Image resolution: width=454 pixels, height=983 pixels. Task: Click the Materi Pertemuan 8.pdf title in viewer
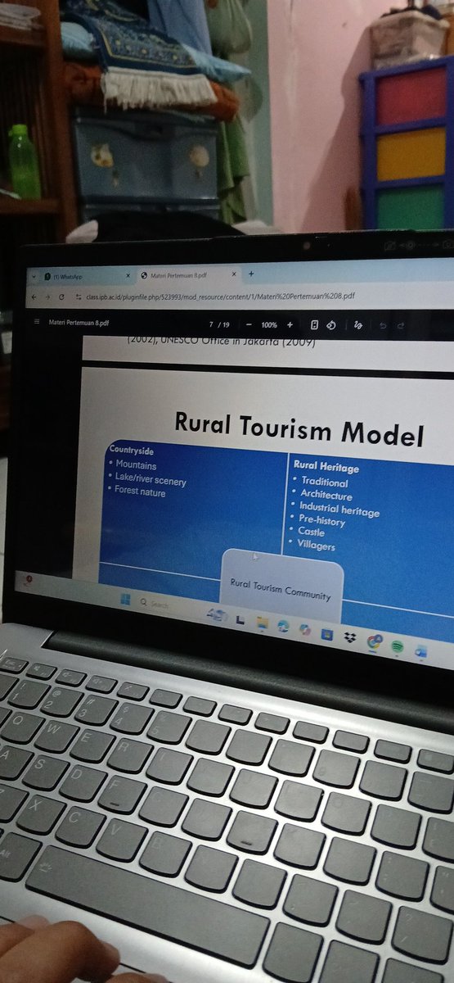(x=79, y=323)
